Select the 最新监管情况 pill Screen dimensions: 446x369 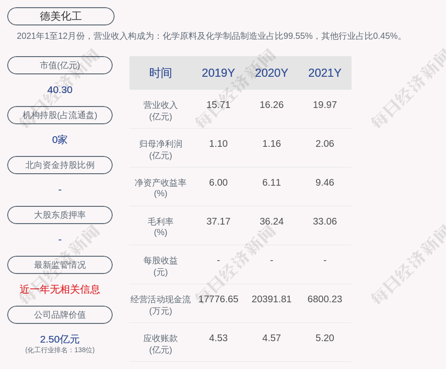coord(60,265)
